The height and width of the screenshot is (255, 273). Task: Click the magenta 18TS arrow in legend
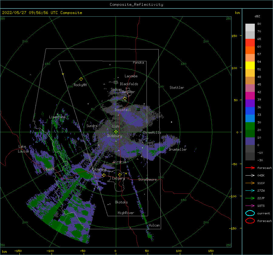click(250, 206)
